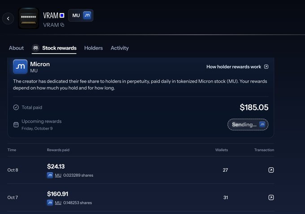Screen dimensions: 305x214
Task: Open the Holders tab
Action: (x=93, y=48)
